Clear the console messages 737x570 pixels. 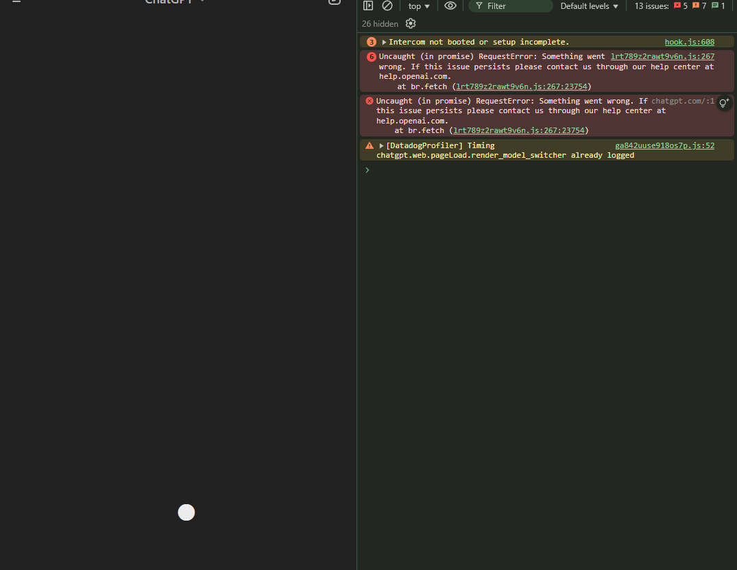(x=387, y=5)
